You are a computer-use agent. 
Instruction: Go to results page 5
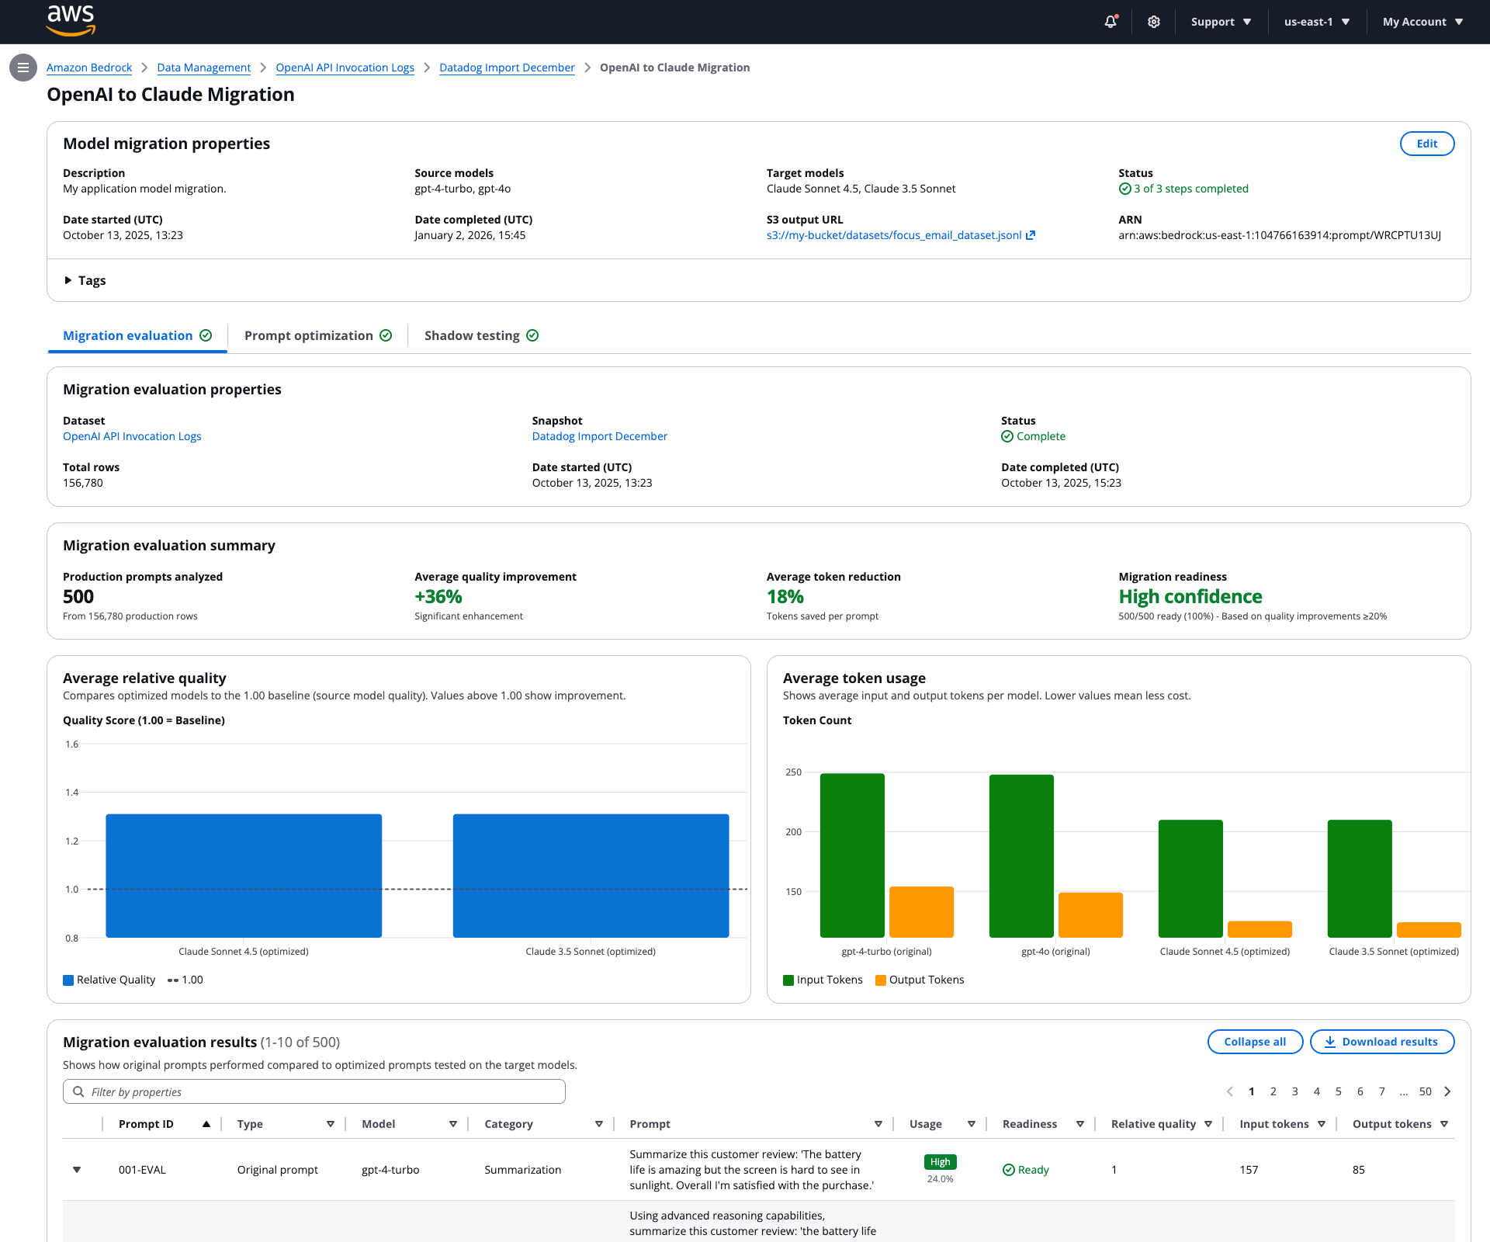[x=1339, y=1091]
